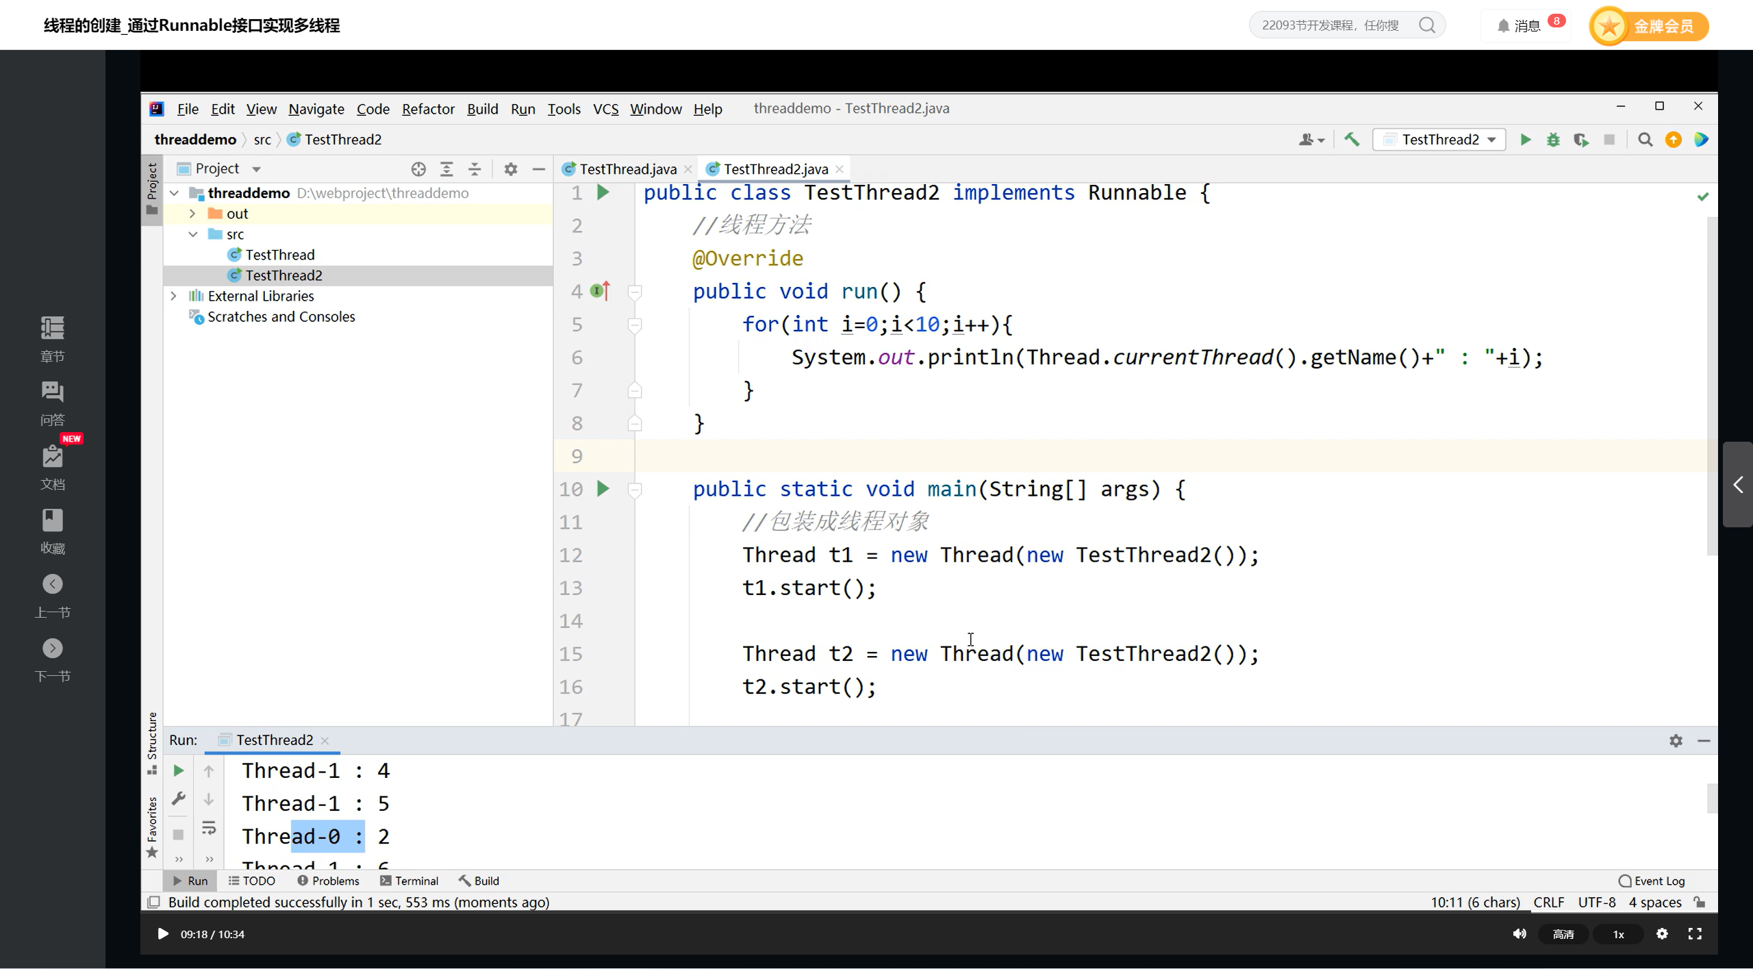Screen dimensions: 1753x969
Task: Click Run with Coverage icon
Action: click(1581, 140)
